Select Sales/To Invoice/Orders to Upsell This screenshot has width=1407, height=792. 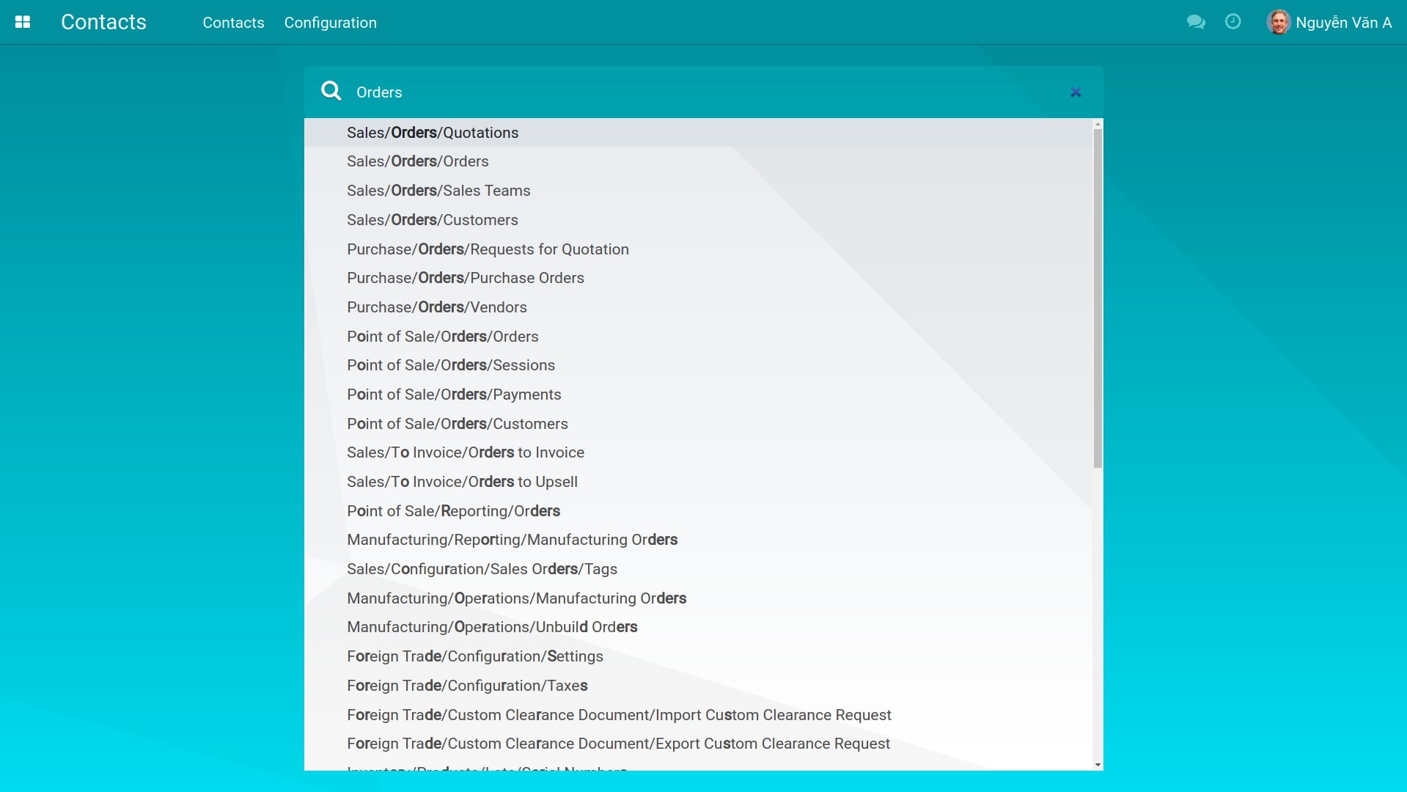pos(462,482)
